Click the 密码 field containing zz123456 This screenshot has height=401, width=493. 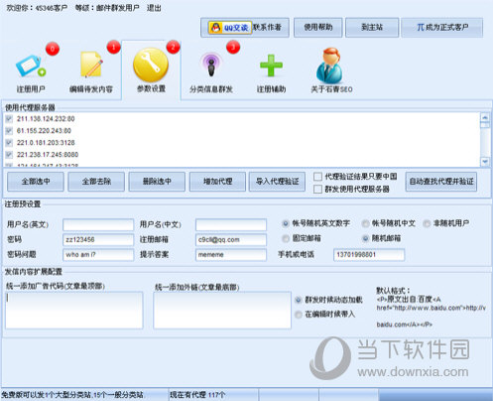(x=98, y=239)
